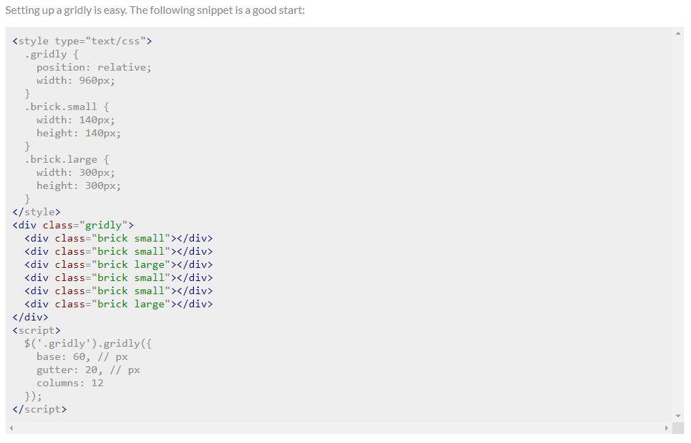
Task: Click the 'columns: 12' line
Action: [70, 383]
